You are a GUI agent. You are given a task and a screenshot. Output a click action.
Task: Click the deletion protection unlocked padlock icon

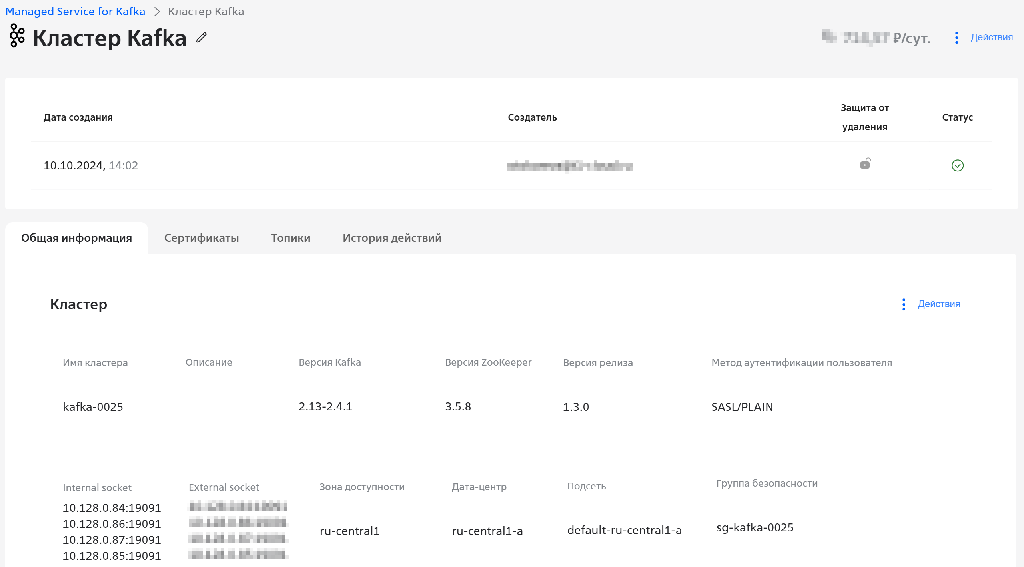[865, 164]
